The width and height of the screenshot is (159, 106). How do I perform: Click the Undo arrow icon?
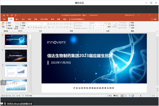click(x=7, y=15)
